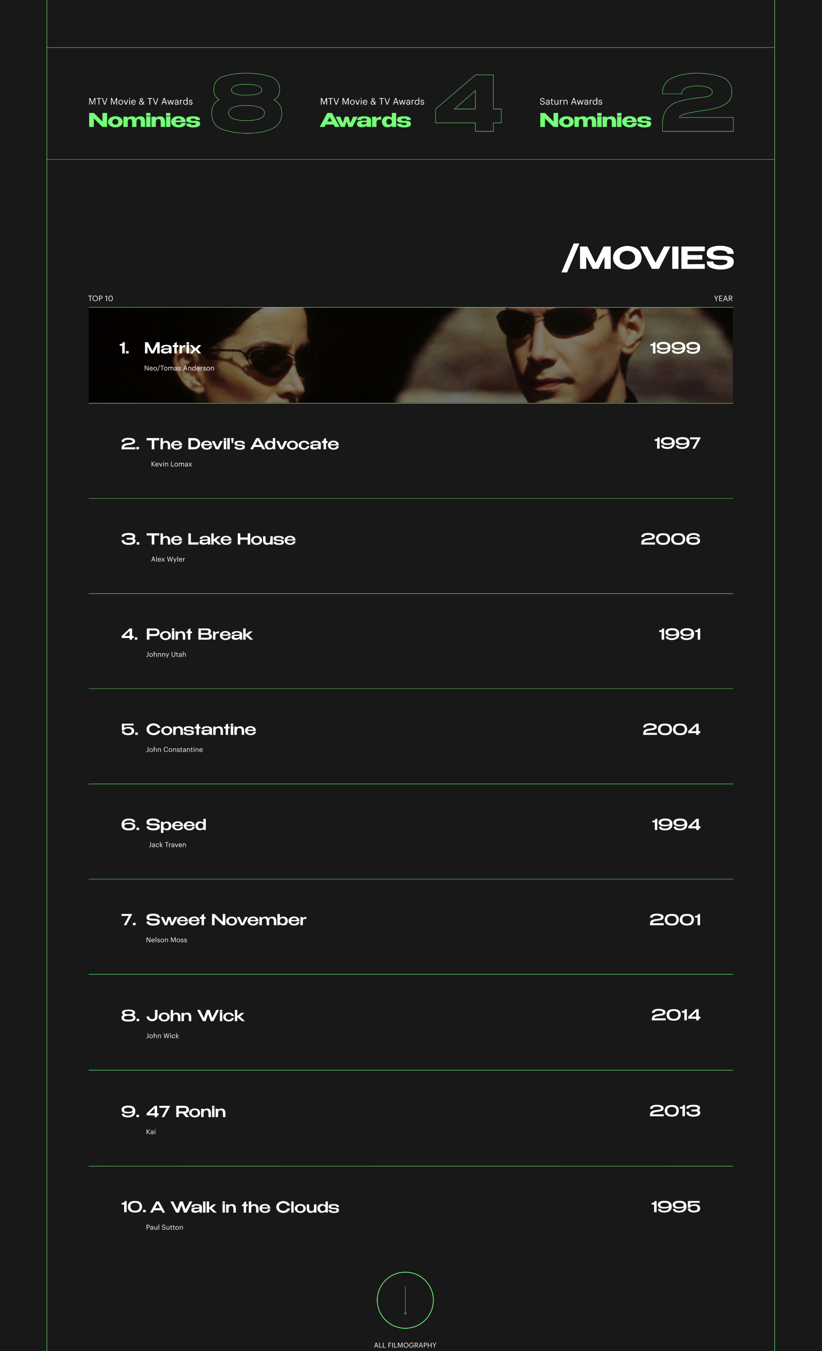Viewport: 822px width, 1351px height.
Task: Click the outlined number 8 nominations figure
Action: pyautogui.click(x=247, y=103)
